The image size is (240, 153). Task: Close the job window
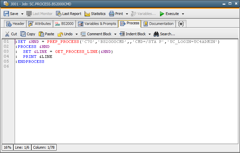click(x=236, y=4)
